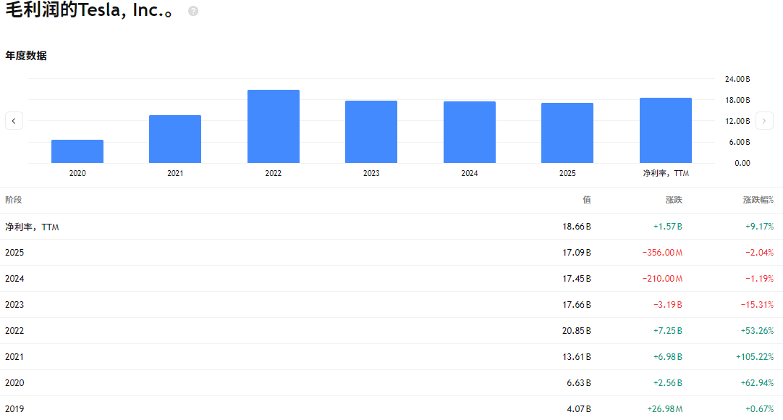
Task: Click the 17.66 B value cell
Action: (x=576, y=305)
